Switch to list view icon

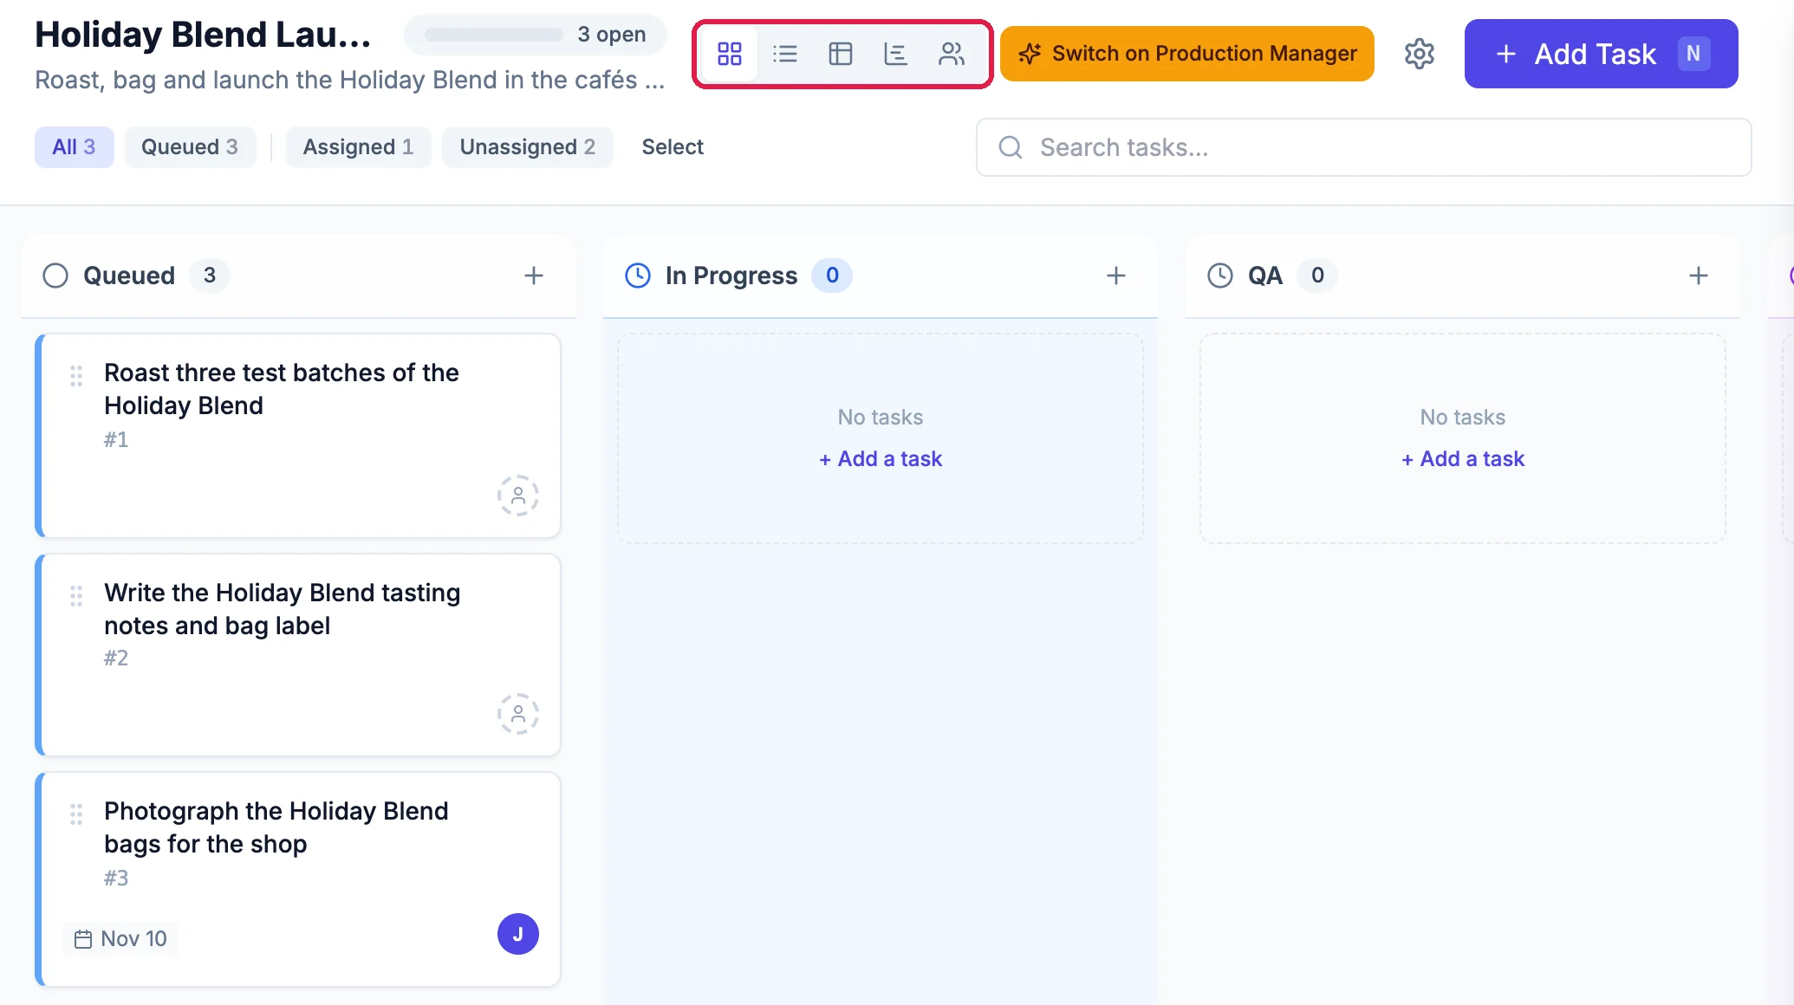click(x=785, y=54)
